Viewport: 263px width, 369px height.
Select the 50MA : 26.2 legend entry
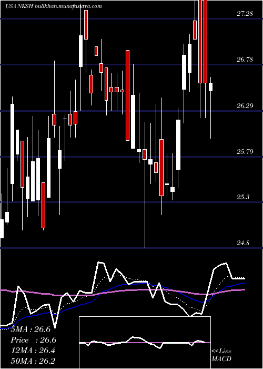click(33, 361)
